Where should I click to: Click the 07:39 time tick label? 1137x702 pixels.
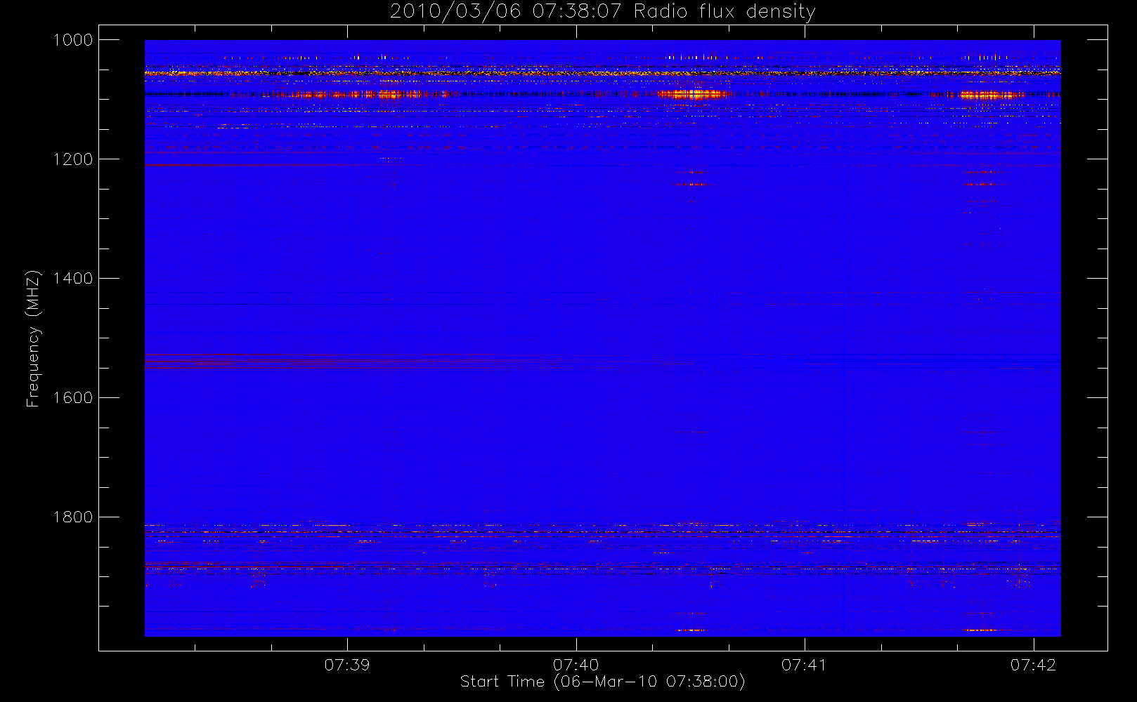(347, 665)
